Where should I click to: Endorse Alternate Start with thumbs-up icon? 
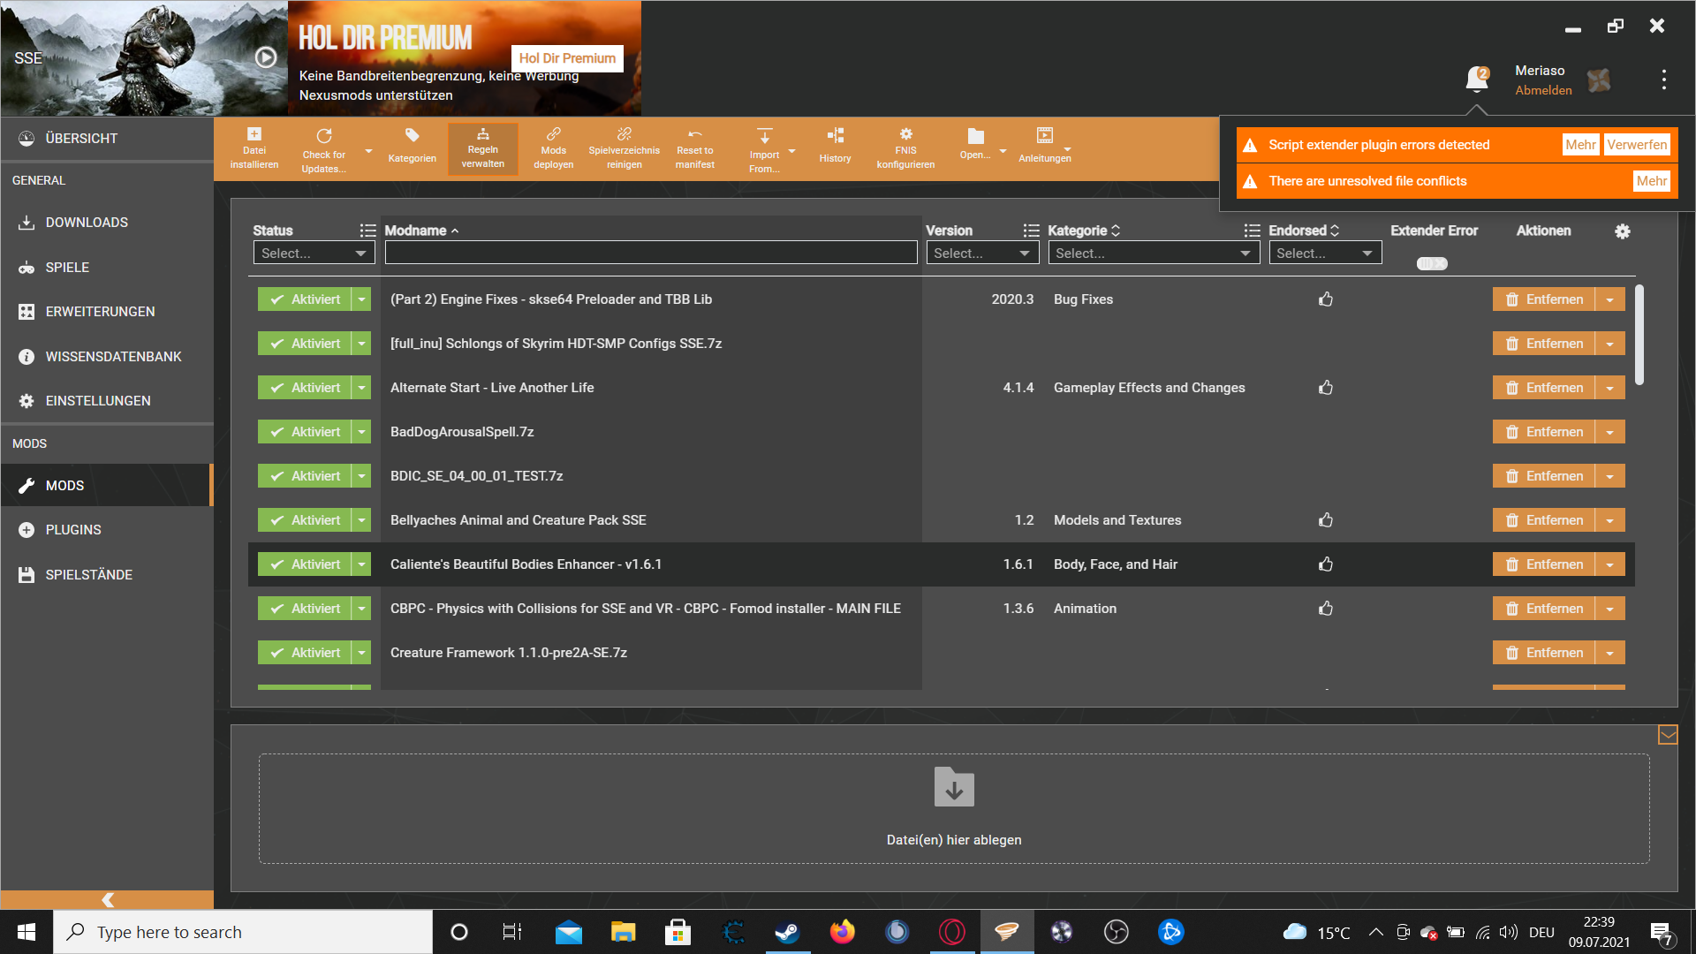click(x=1326, y=388)
